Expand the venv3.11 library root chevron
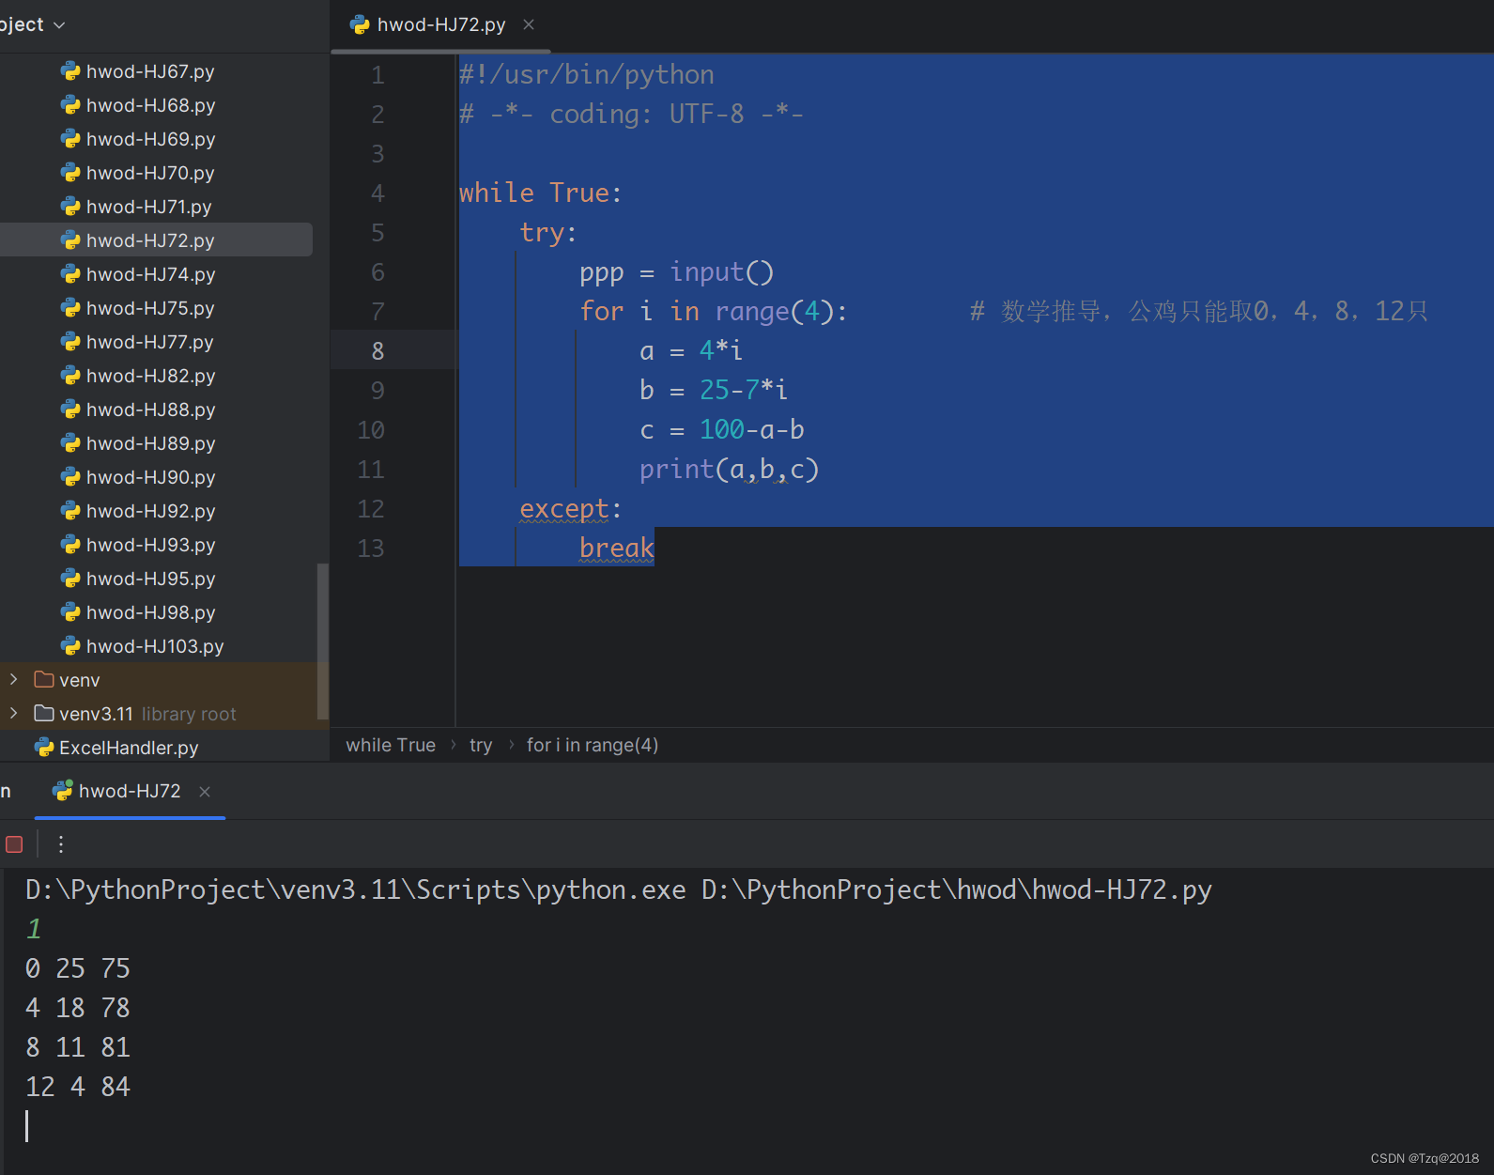Image resolution: width=1494 pixels, height=1175 pixels. pos(13,713)
